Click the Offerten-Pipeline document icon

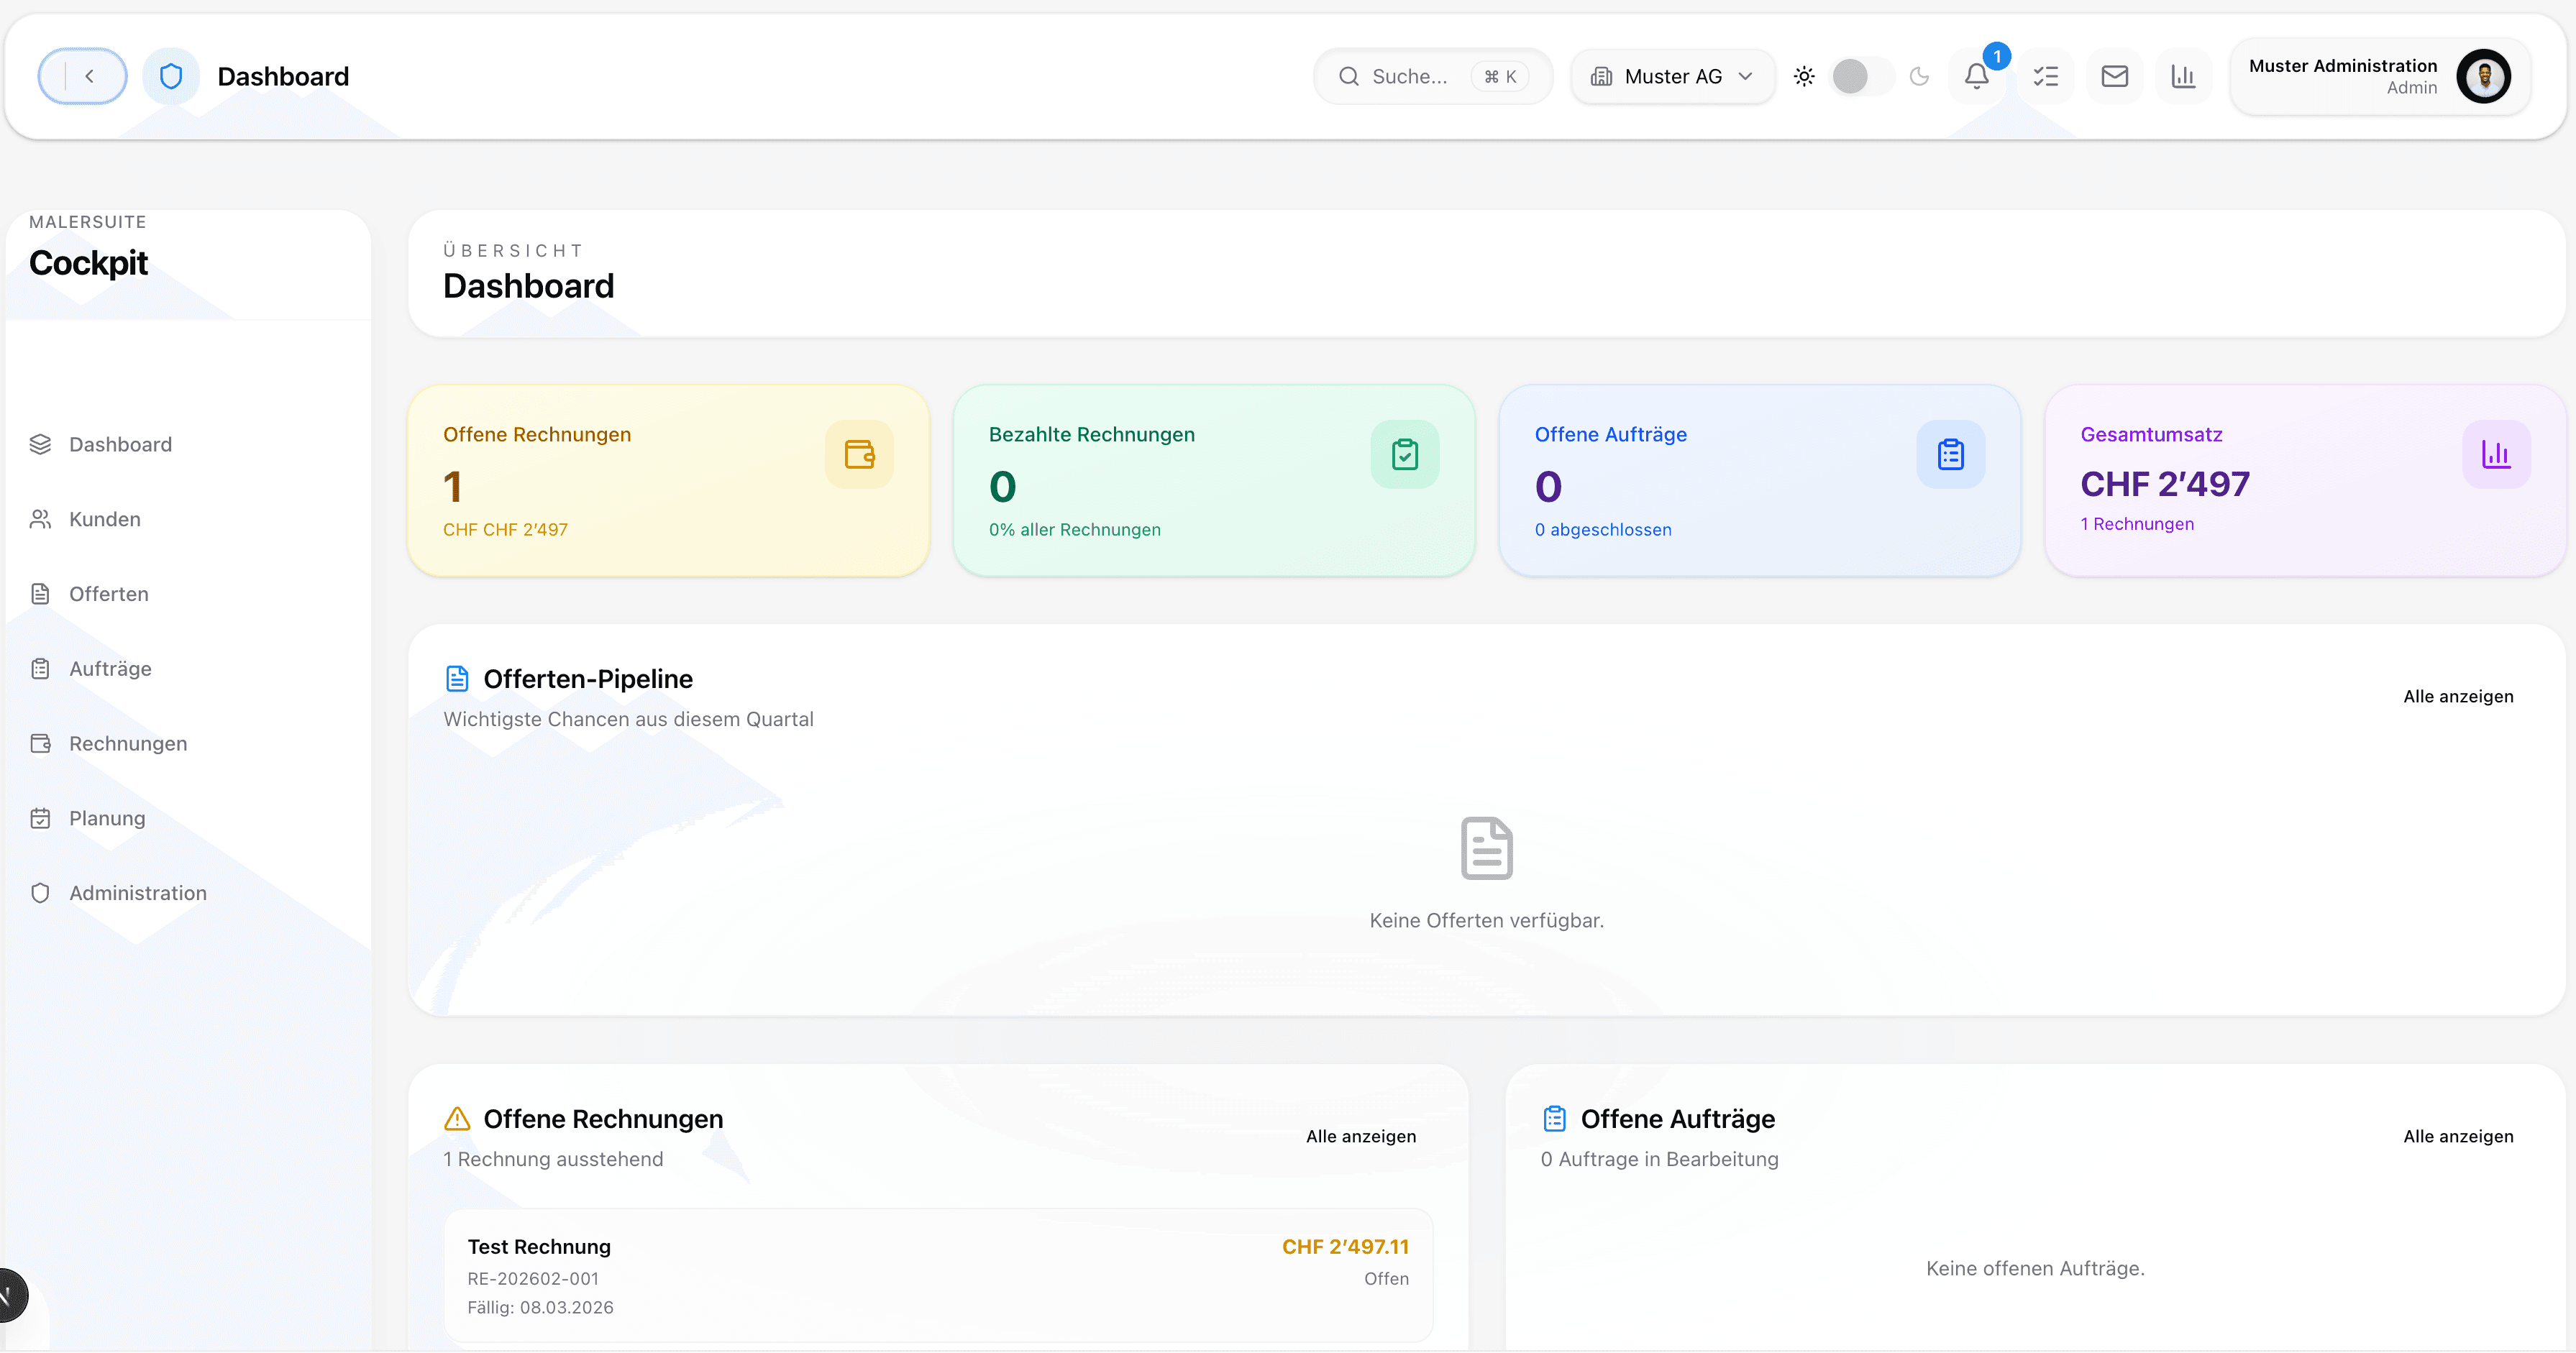coord(457,679)
